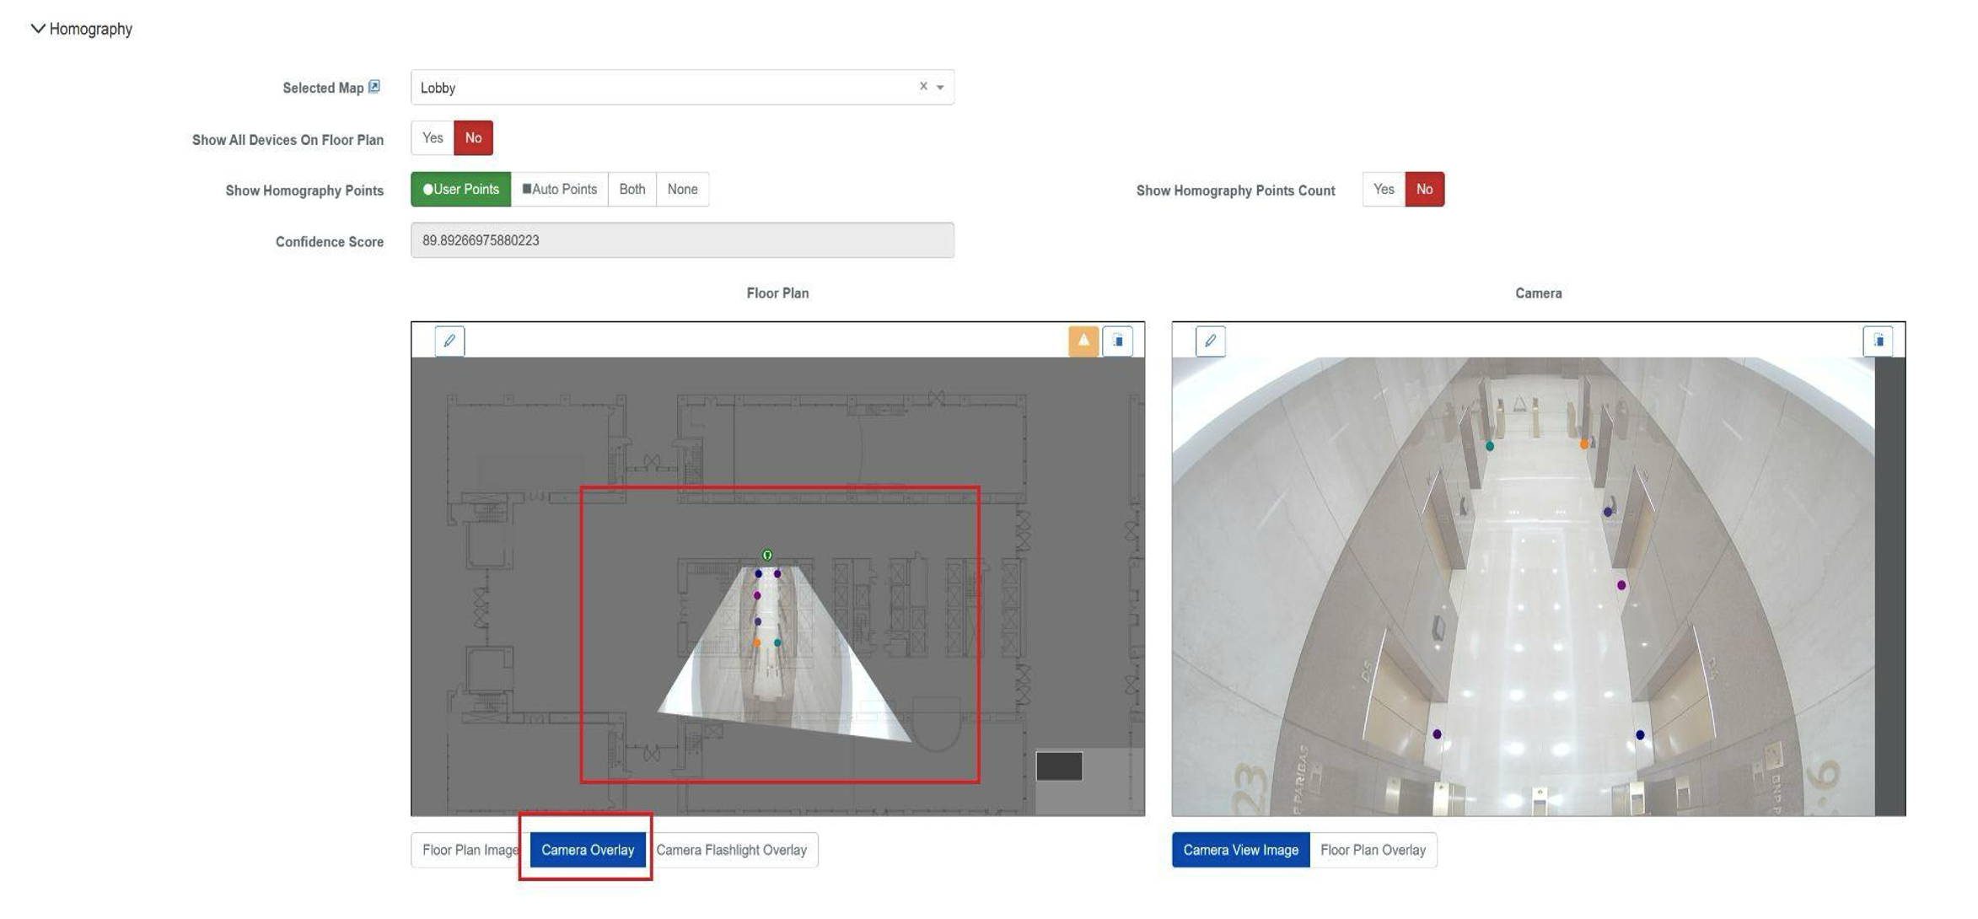This screenshot has width=1978, height=919.
Task: Collapse the Homography section
Action: (x=36, y=28)
